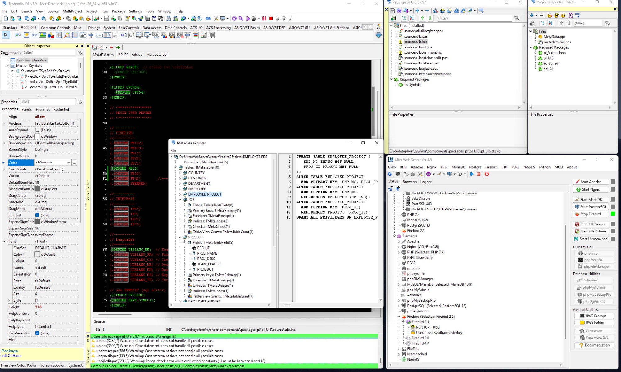621x372 pixels.
Task: Click the green Move Down arrow in Package window
Action: pos(430,18)
